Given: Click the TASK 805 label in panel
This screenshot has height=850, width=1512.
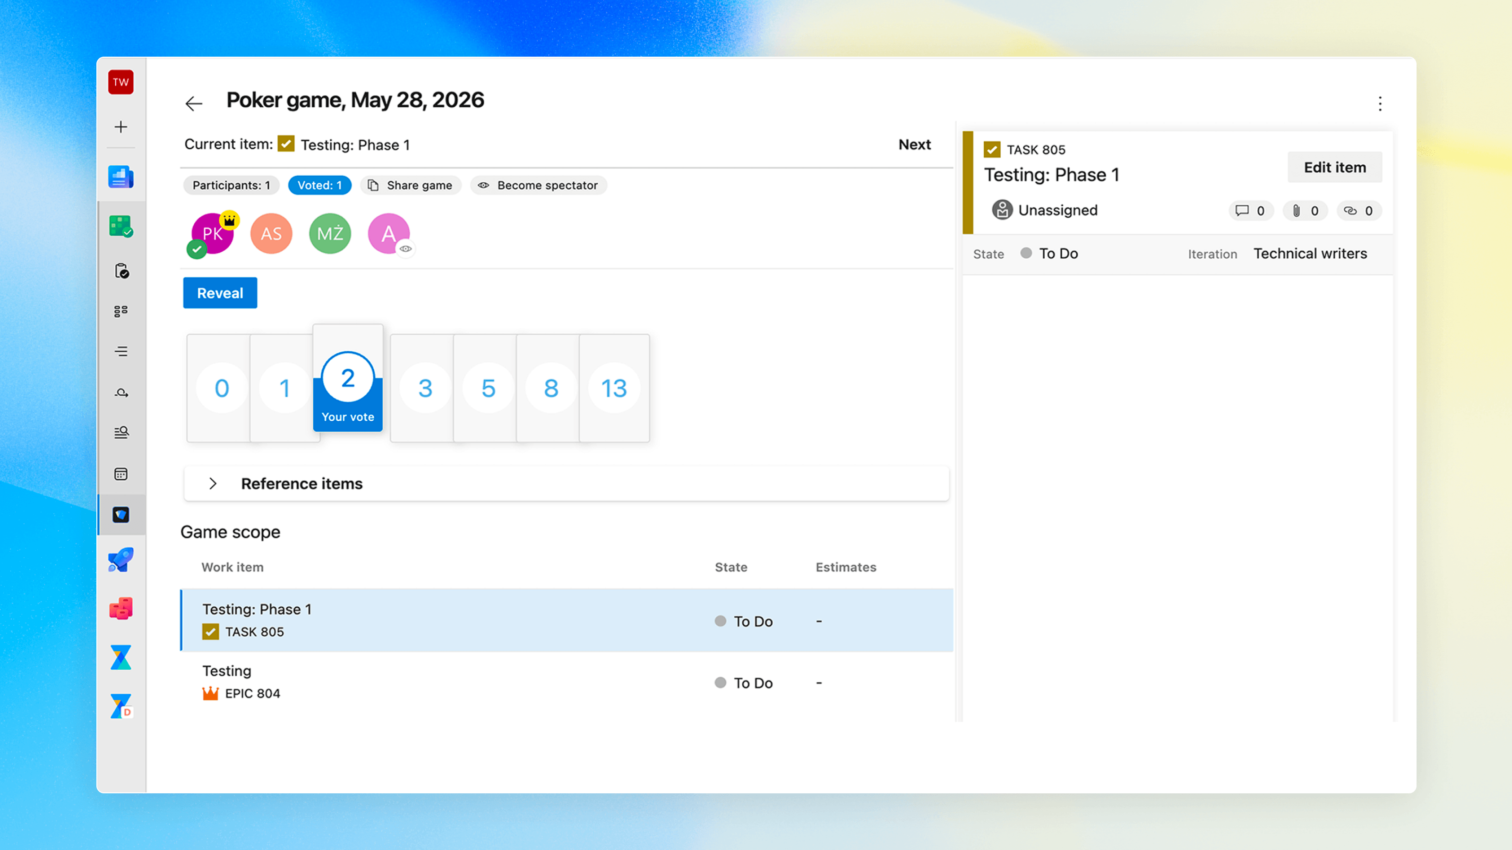Looking at the screenshot, I should (x=1035, y=150).
